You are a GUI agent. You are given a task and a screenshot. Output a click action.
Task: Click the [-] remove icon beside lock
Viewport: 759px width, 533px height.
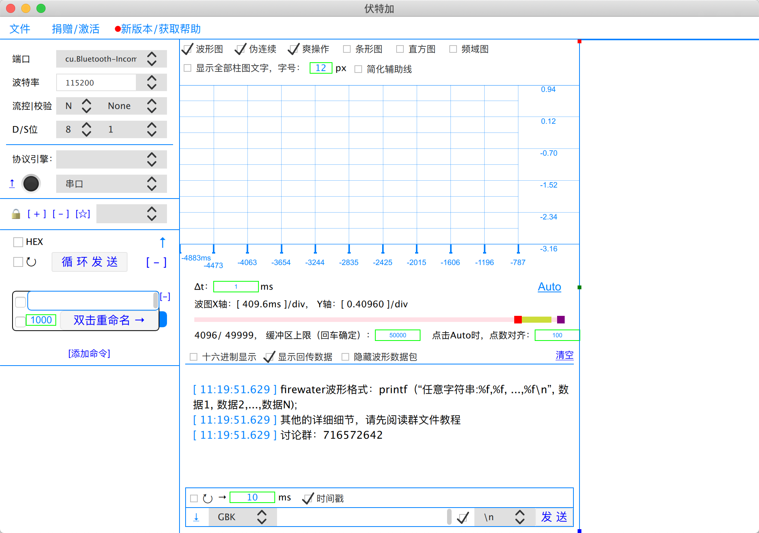61,214
